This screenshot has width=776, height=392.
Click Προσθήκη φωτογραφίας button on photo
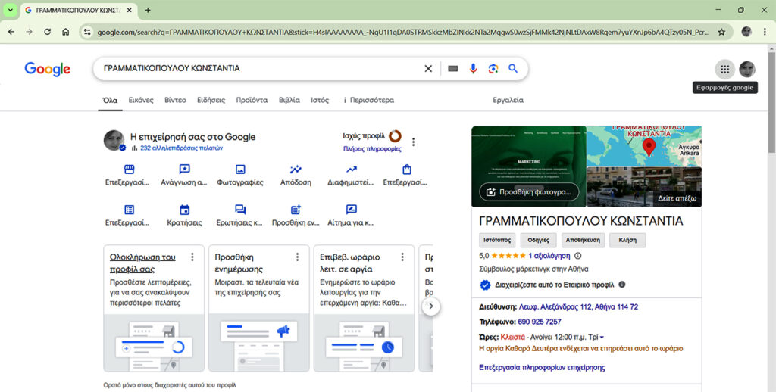[x=529, y=191]
